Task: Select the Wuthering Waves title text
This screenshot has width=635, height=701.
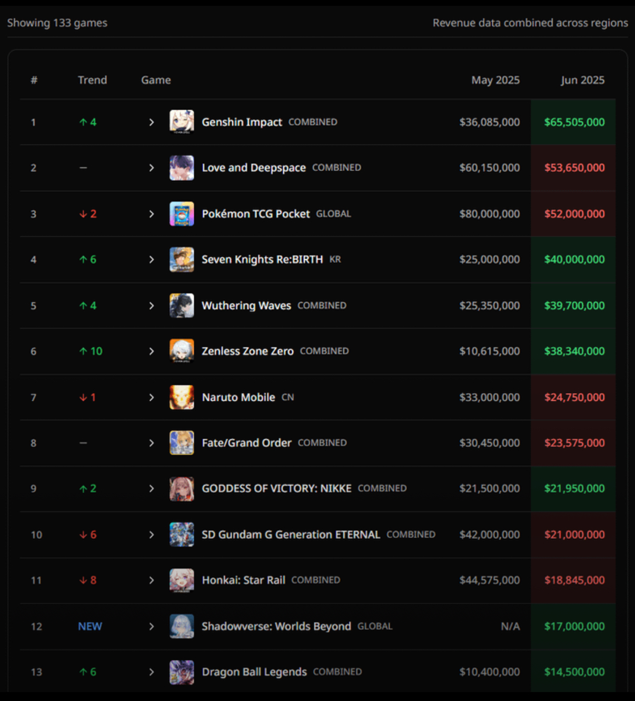Action: point(246,305)
